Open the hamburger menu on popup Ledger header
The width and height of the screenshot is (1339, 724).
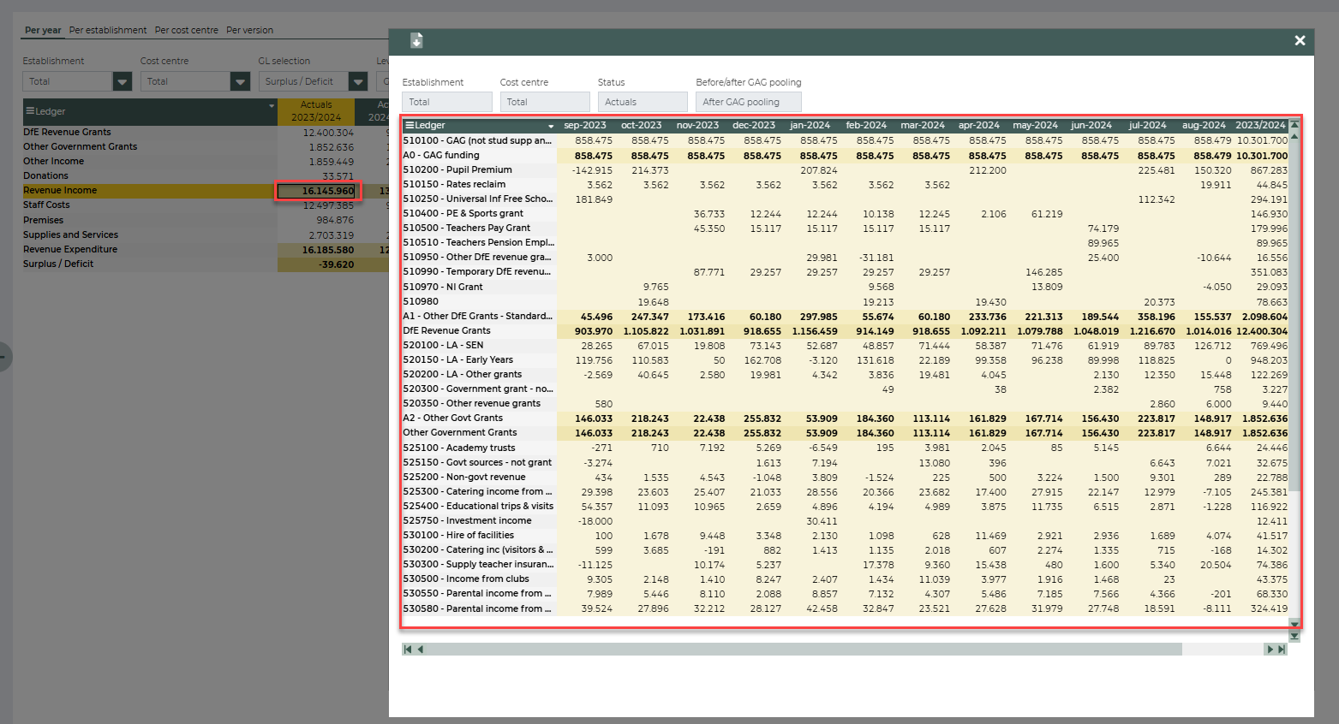click(409, 126)
